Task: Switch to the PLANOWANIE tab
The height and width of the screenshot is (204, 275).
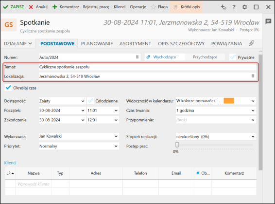Action: tap(97, 44)
